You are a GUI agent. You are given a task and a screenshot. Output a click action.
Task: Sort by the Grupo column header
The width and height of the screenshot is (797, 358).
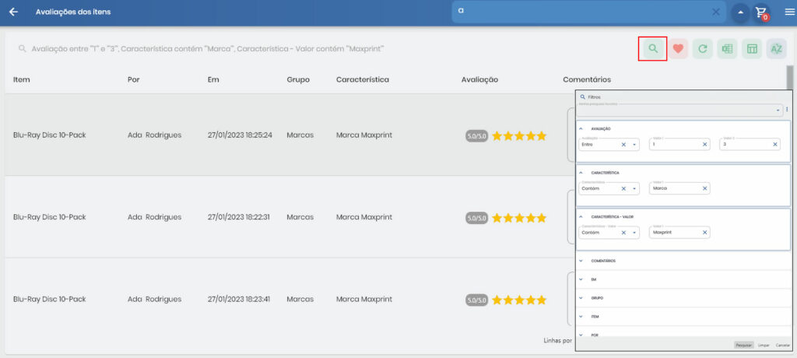pos(298,80)
